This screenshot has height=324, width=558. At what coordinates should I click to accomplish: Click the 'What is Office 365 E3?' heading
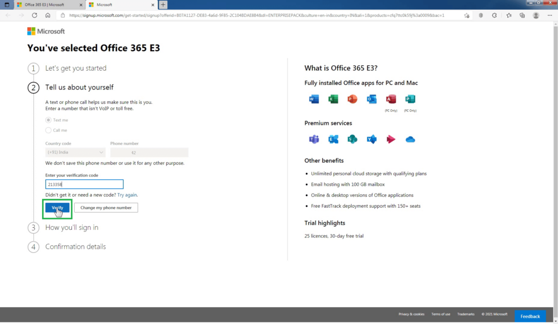click(341, 68)
